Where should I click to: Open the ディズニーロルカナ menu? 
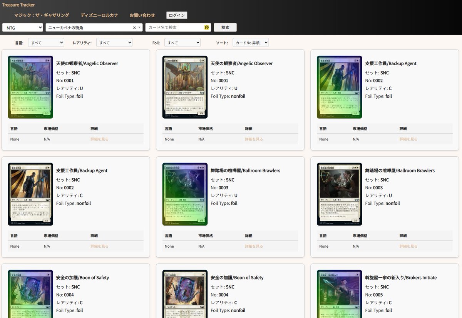click(x=99, y=15)
